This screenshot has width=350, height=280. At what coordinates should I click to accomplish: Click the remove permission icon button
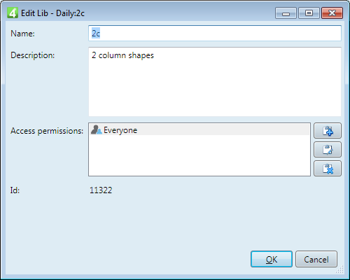tap(328, 169)
